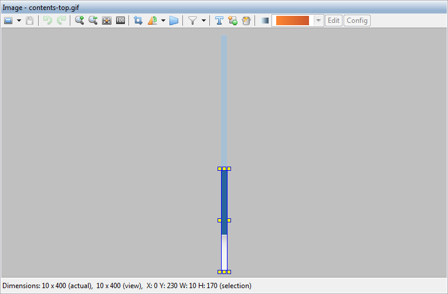Click the top-left selection handle
The width and height of the screenshot is (448, 294).
[219, 169]
